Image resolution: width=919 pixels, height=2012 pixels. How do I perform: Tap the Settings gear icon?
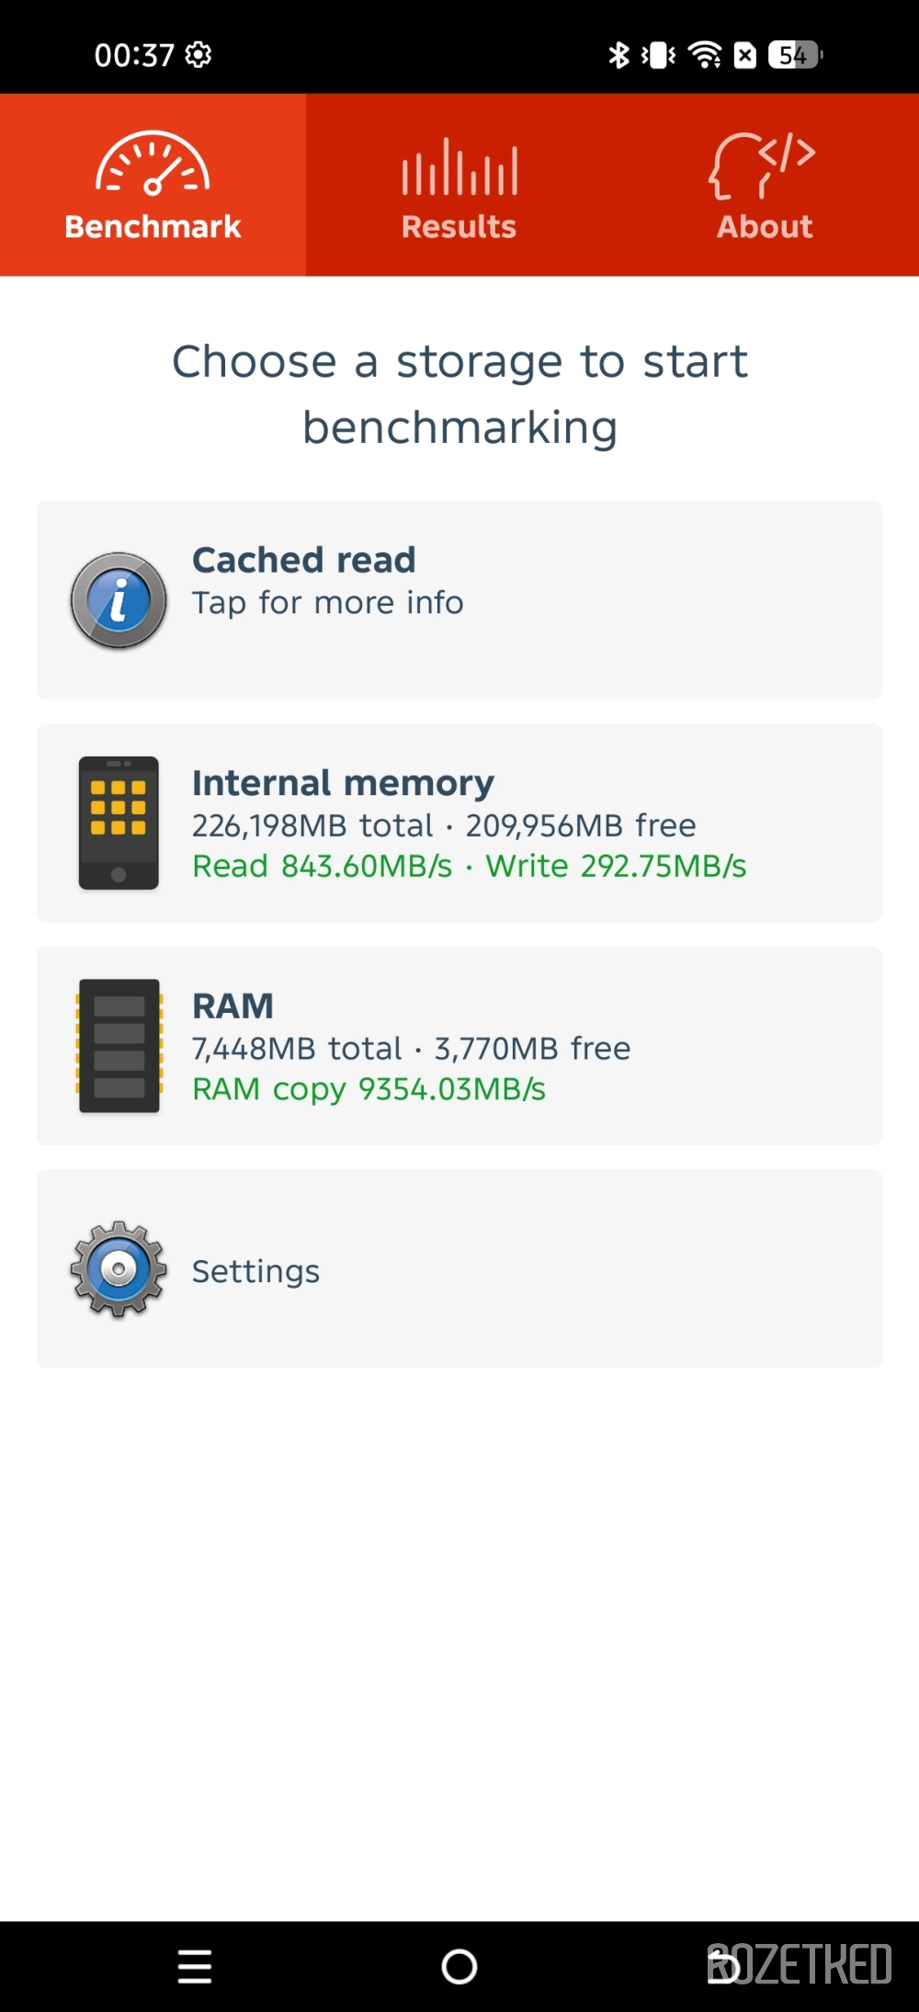(119, 1269)
